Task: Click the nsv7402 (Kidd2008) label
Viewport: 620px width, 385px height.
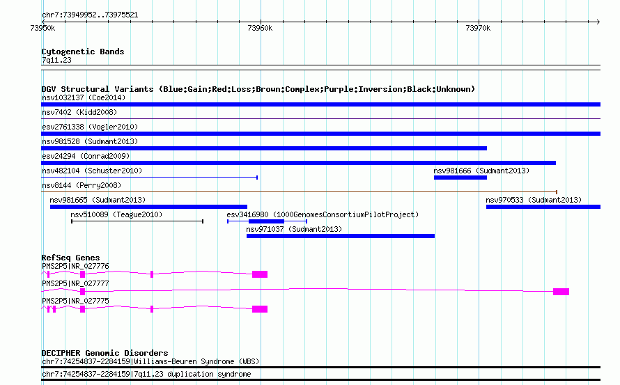Action: click(79, 112)
